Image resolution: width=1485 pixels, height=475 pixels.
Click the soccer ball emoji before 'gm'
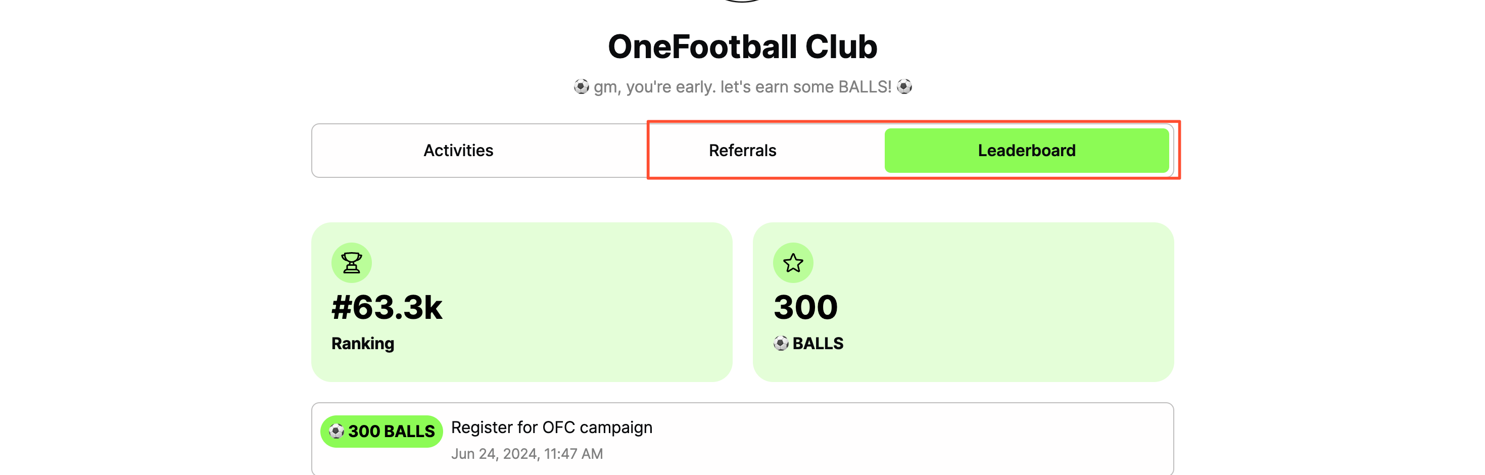[x=581, y=87]
